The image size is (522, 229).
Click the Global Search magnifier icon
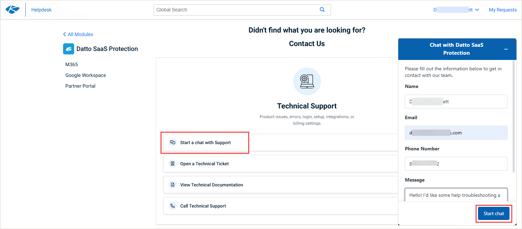click(322, 10)
